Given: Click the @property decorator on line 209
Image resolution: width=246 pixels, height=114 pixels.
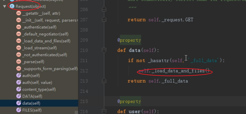Looking at the screenshot, I should point(129,40).
